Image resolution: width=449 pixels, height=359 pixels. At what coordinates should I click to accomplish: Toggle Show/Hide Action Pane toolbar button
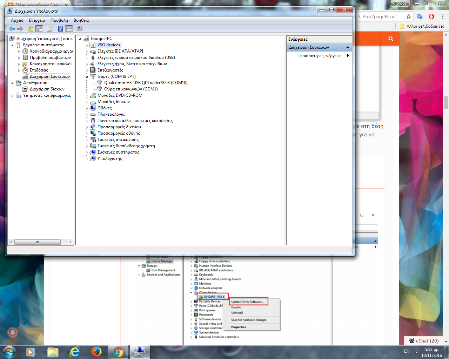69,29
